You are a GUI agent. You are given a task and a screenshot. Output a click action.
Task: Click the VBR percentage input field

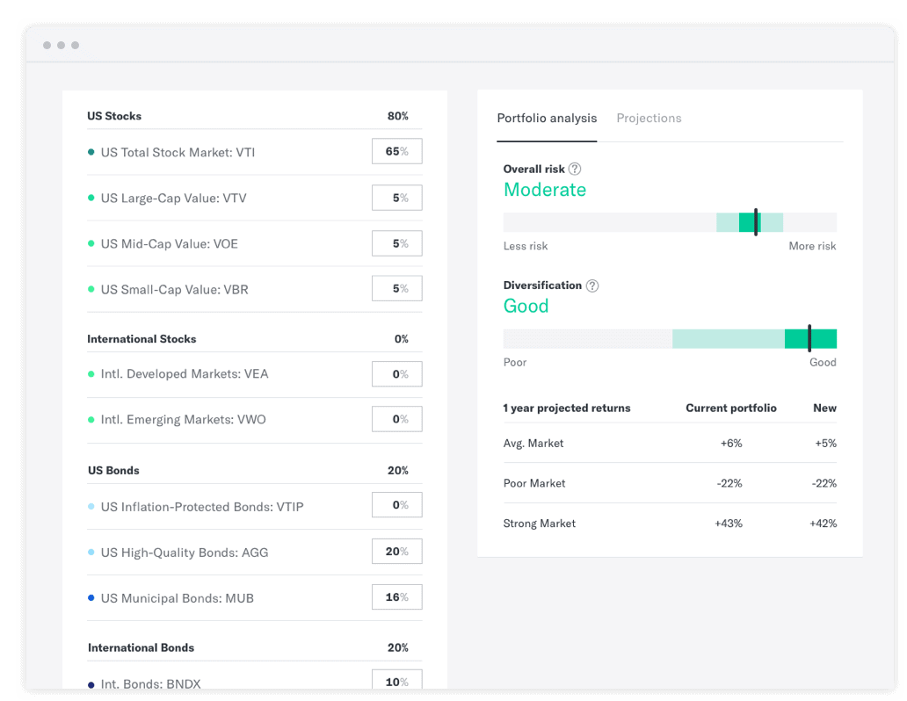(x=396, y=288)
